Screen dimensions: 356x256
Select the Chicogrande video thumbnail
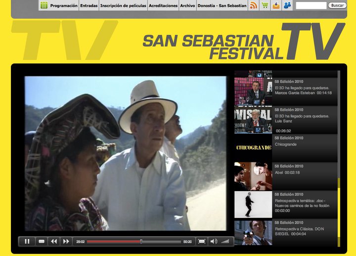tap(253, 148)
